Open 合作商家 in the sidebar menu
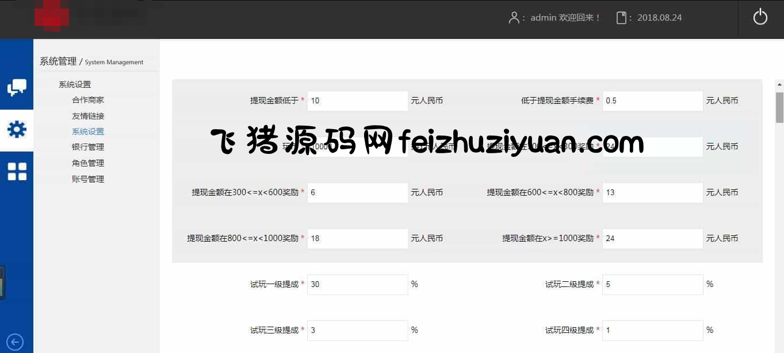This screenshot has width=784, height=353. click(x=88, y=100)
